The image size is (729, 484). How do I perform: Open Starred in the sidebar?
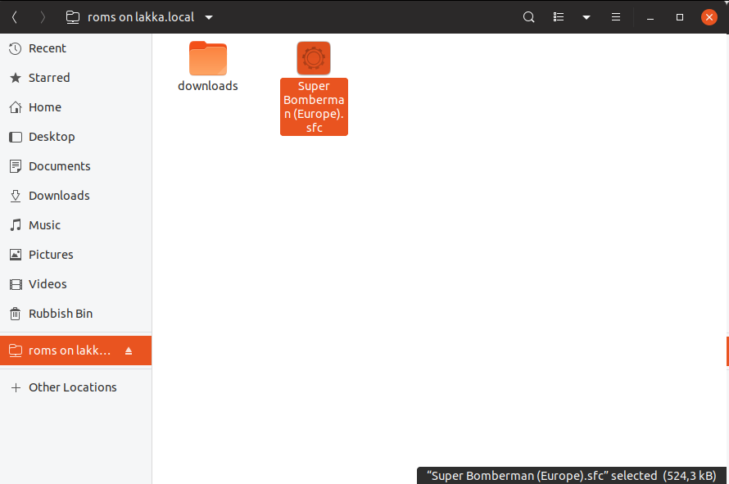(x=76, y=78)
